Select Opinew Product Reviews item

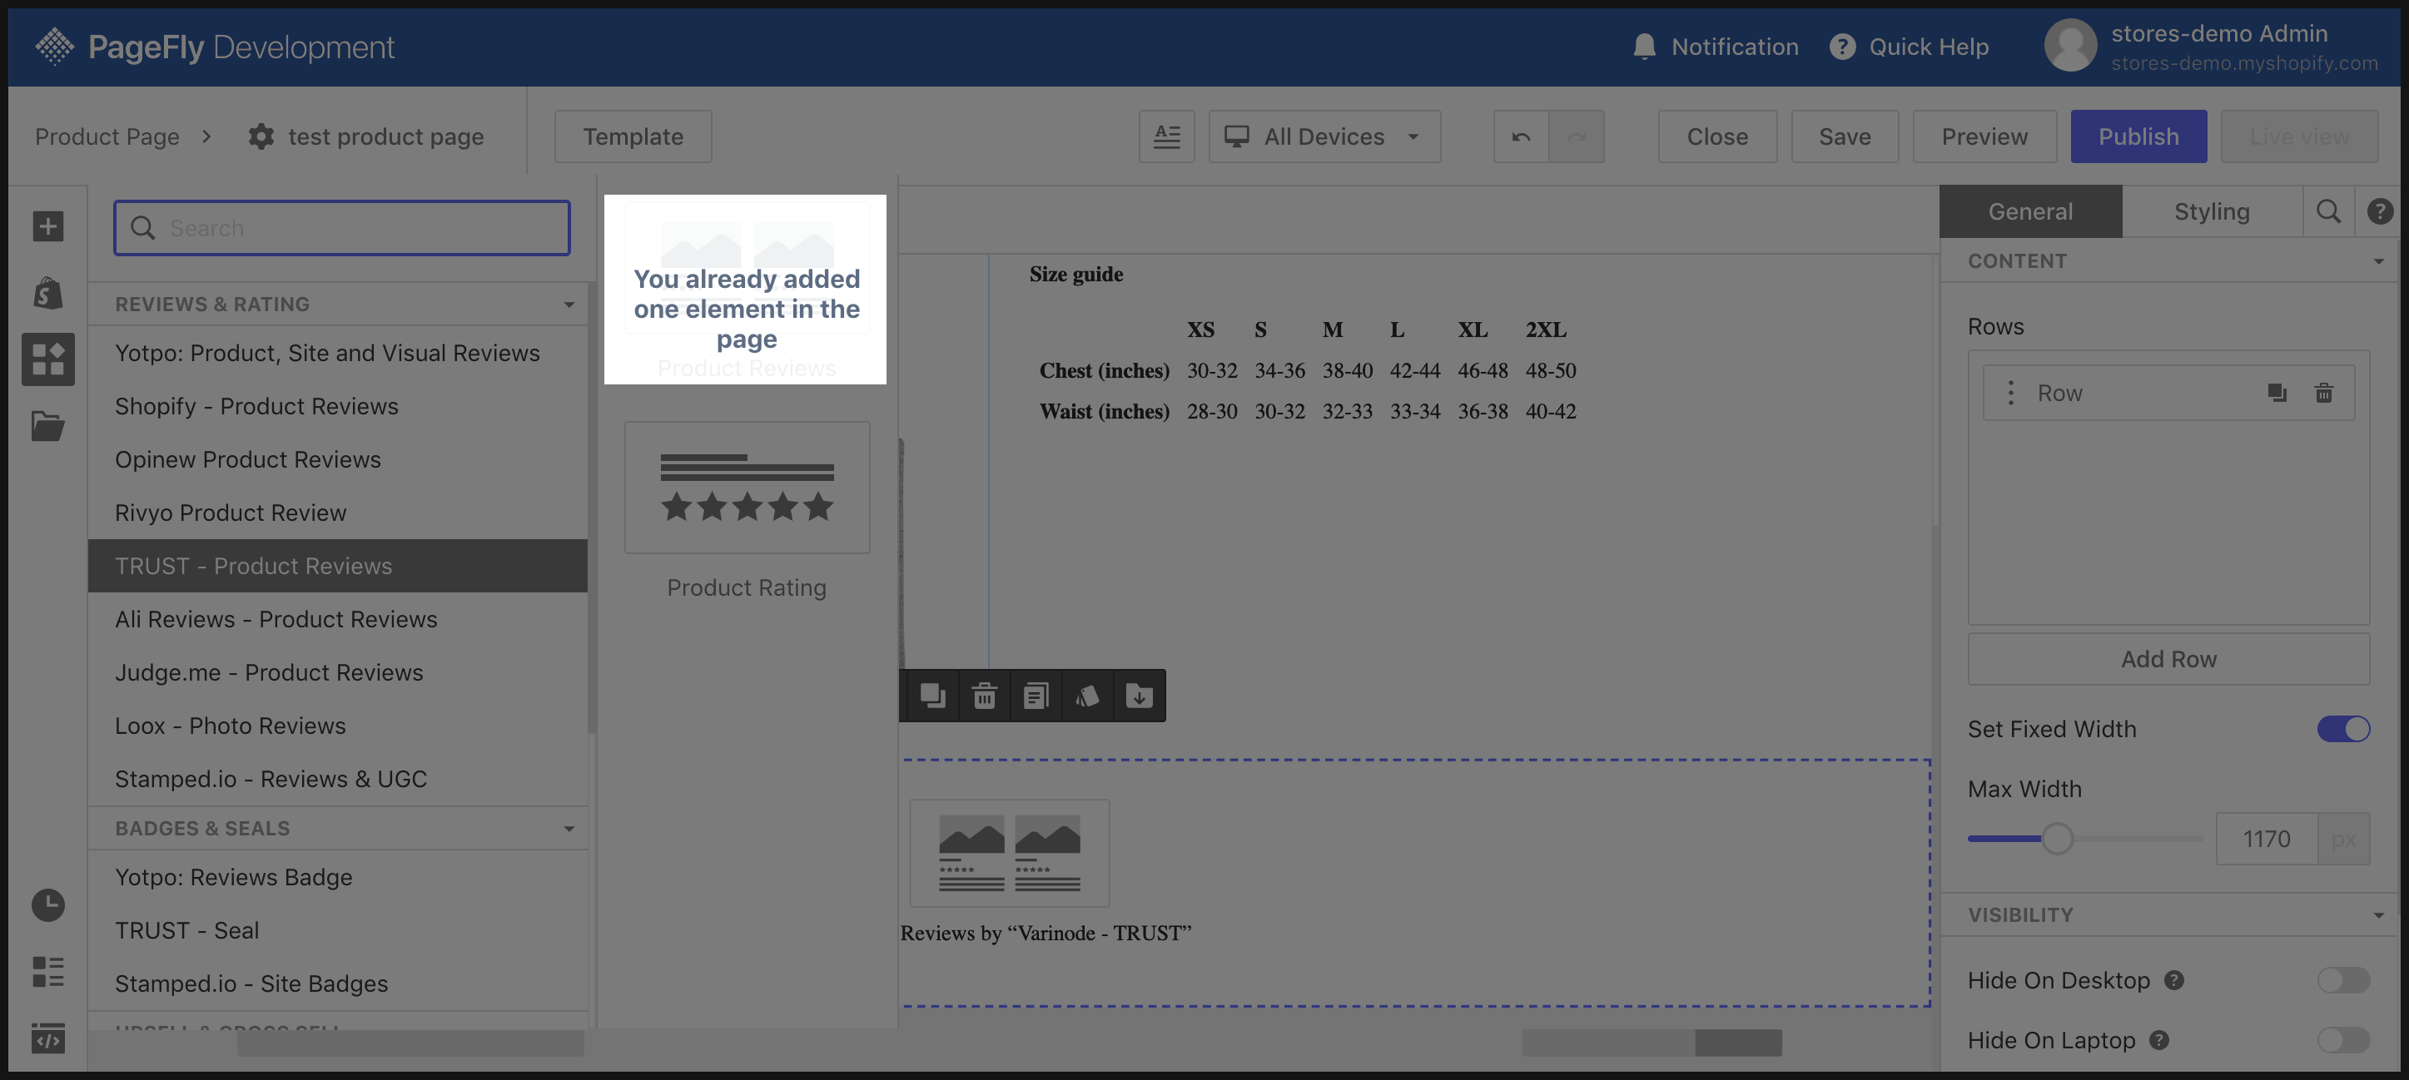coord(338,459)
